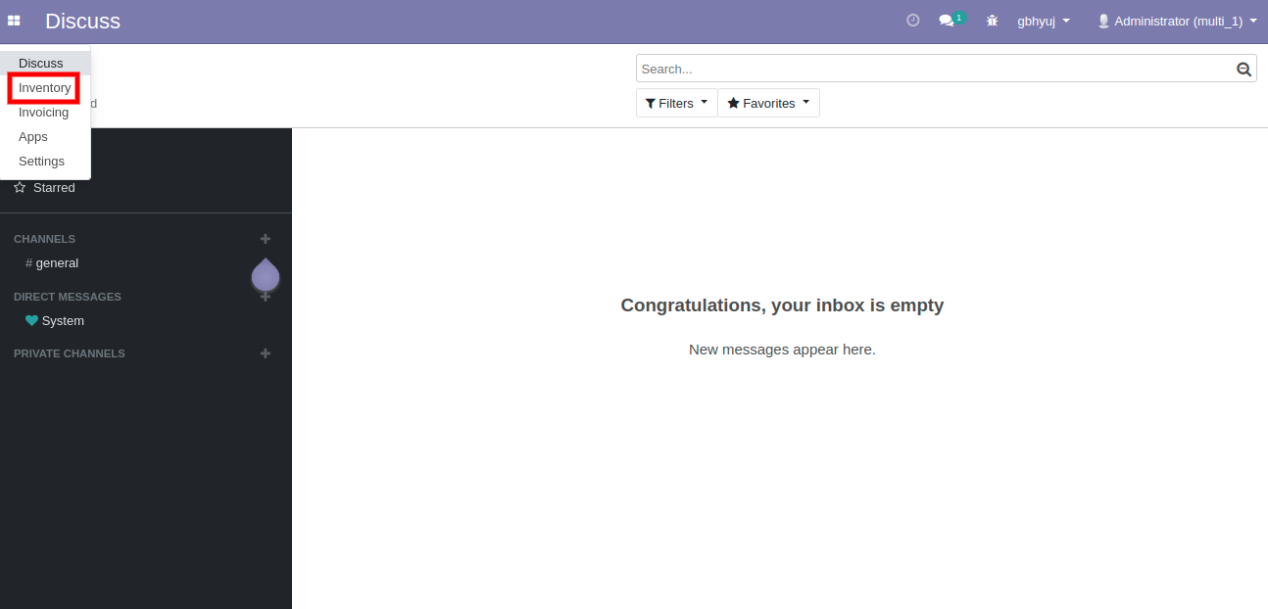Add a new channel with plus icon
Viewport: 1268px width, 609px height.
(265, 239)
